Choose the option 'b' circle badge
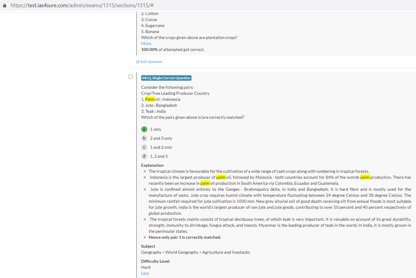416x278 pixels. coord(144,138)
